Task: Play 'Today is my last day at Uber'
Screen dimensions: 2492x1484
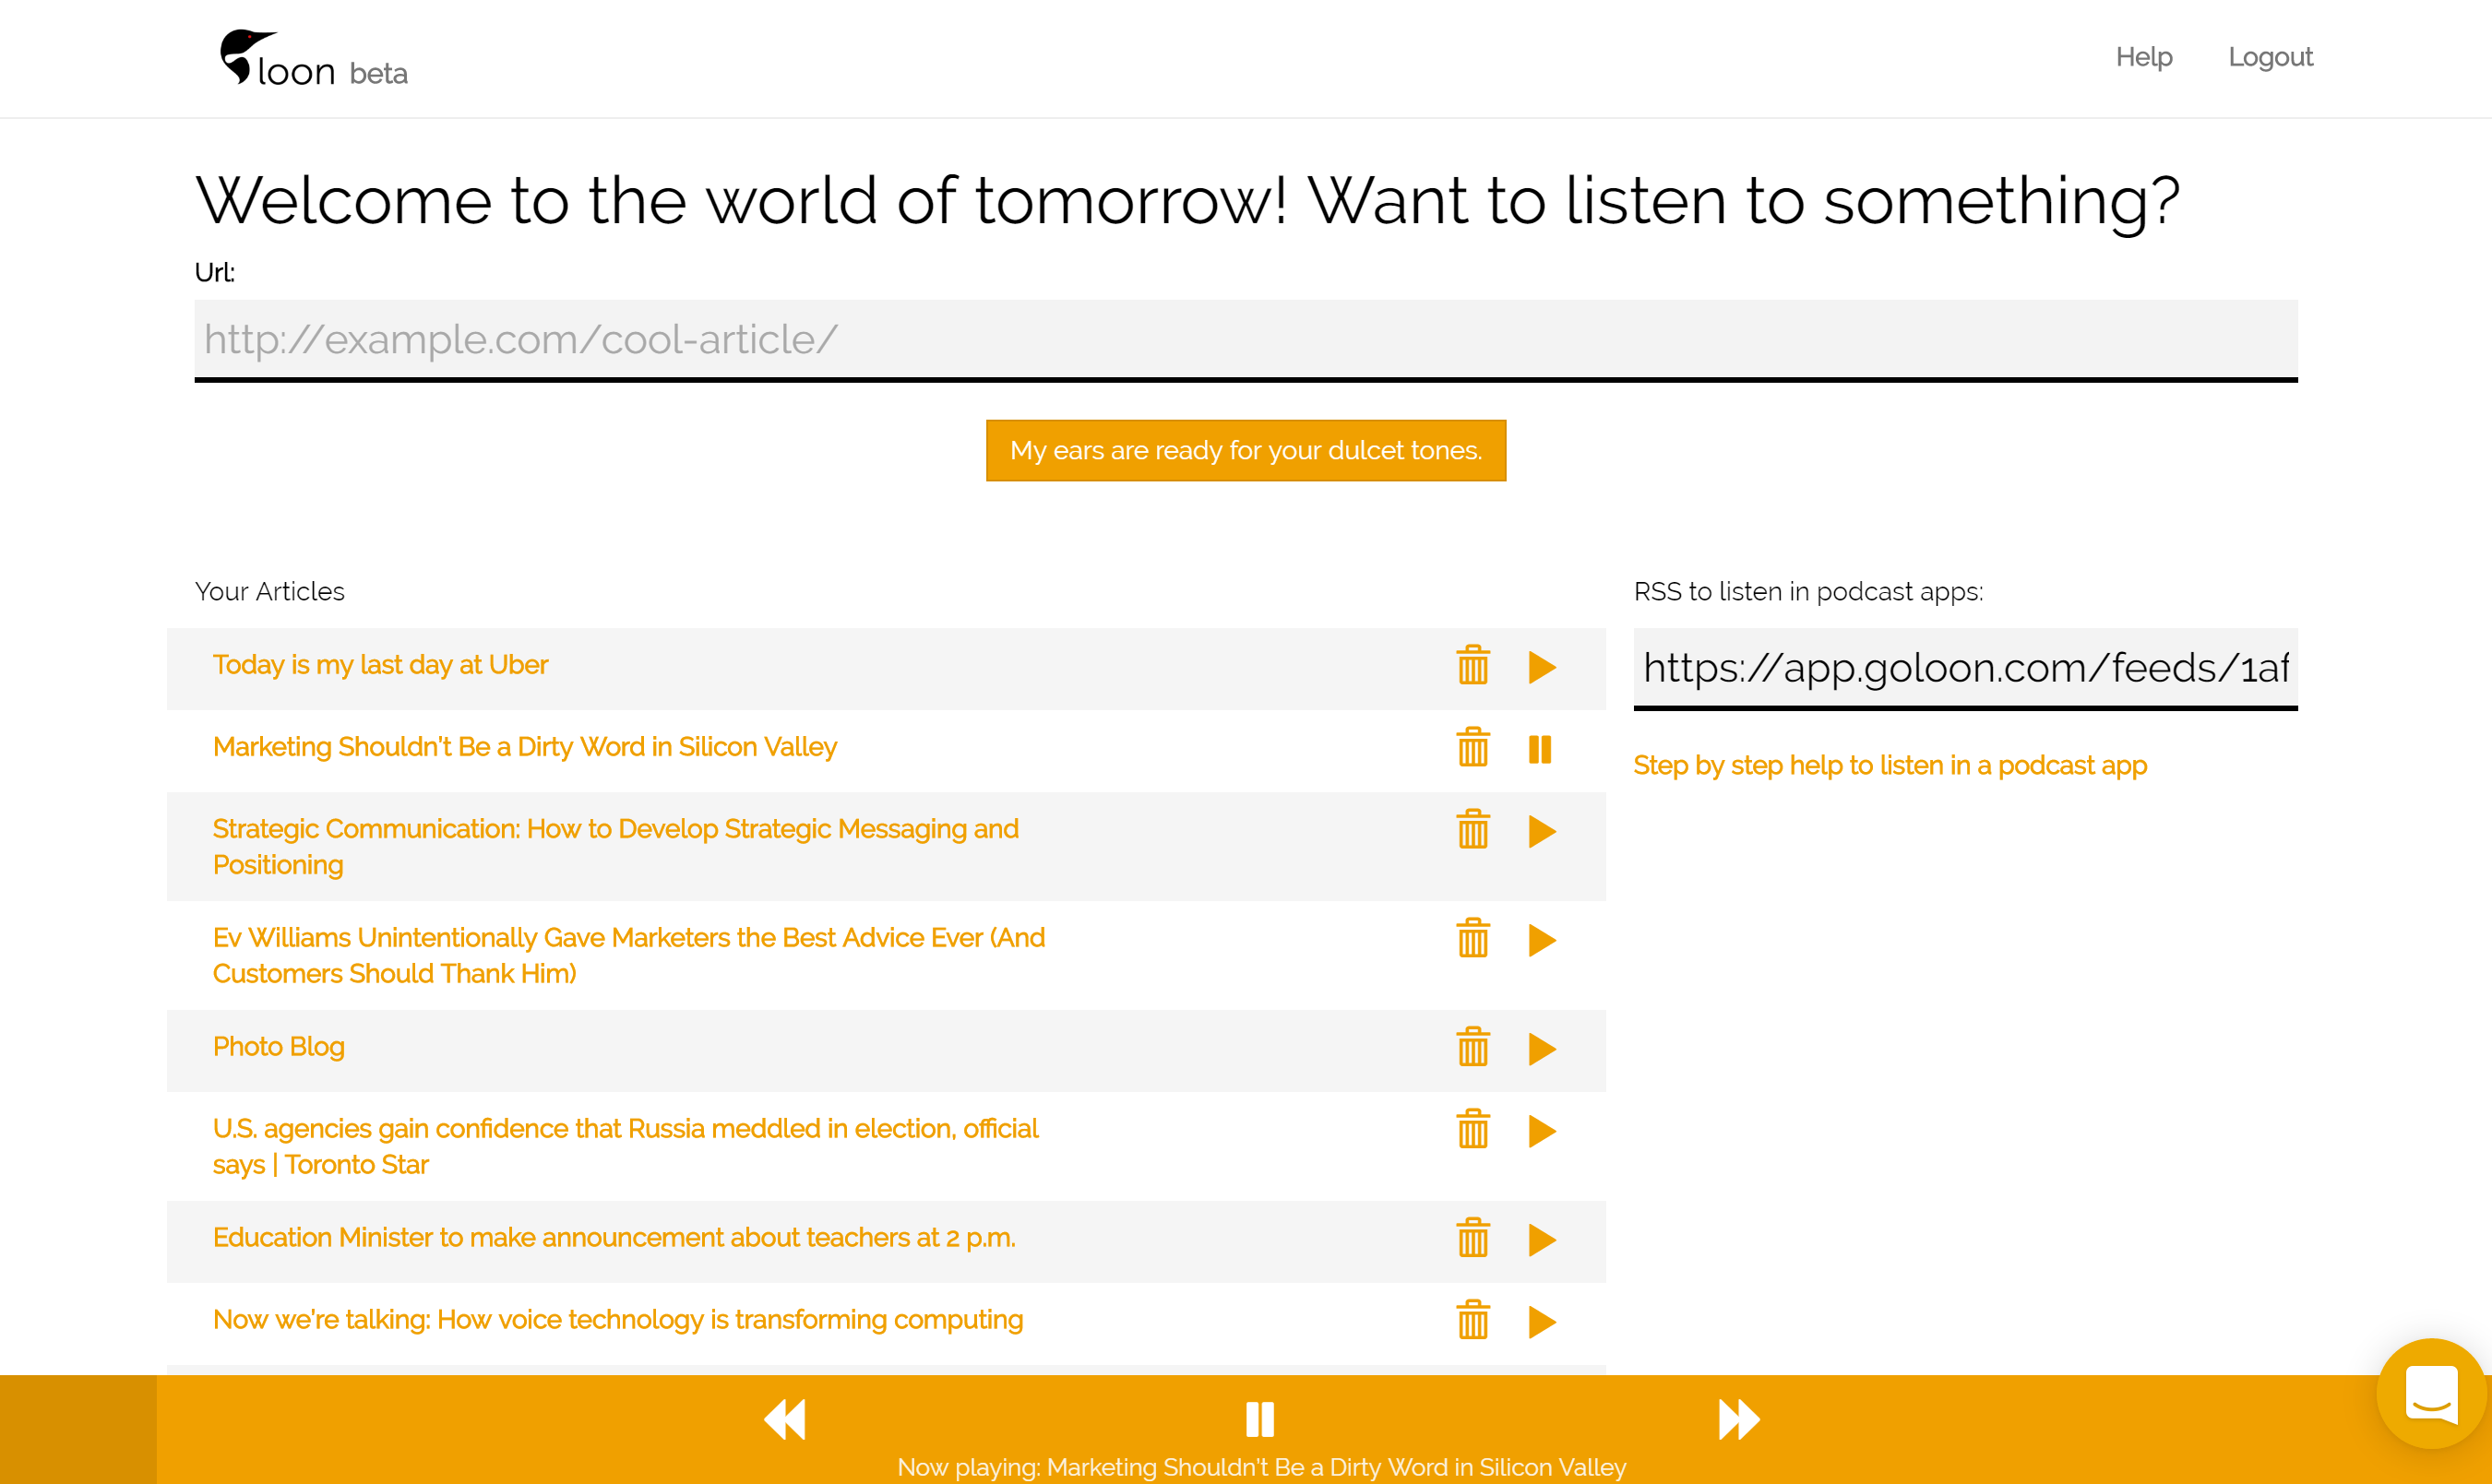Action: (x=1542, y=667)
